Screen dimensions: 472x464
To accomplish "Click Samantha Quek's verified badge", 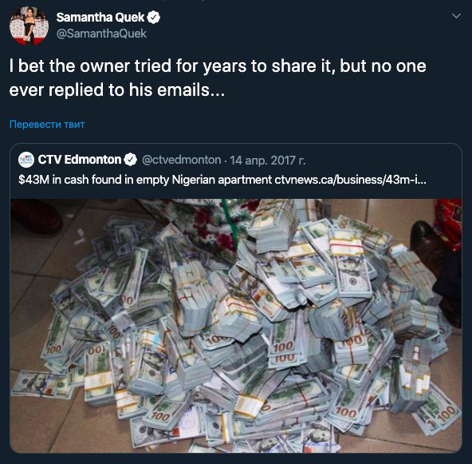I will [153, 18].
